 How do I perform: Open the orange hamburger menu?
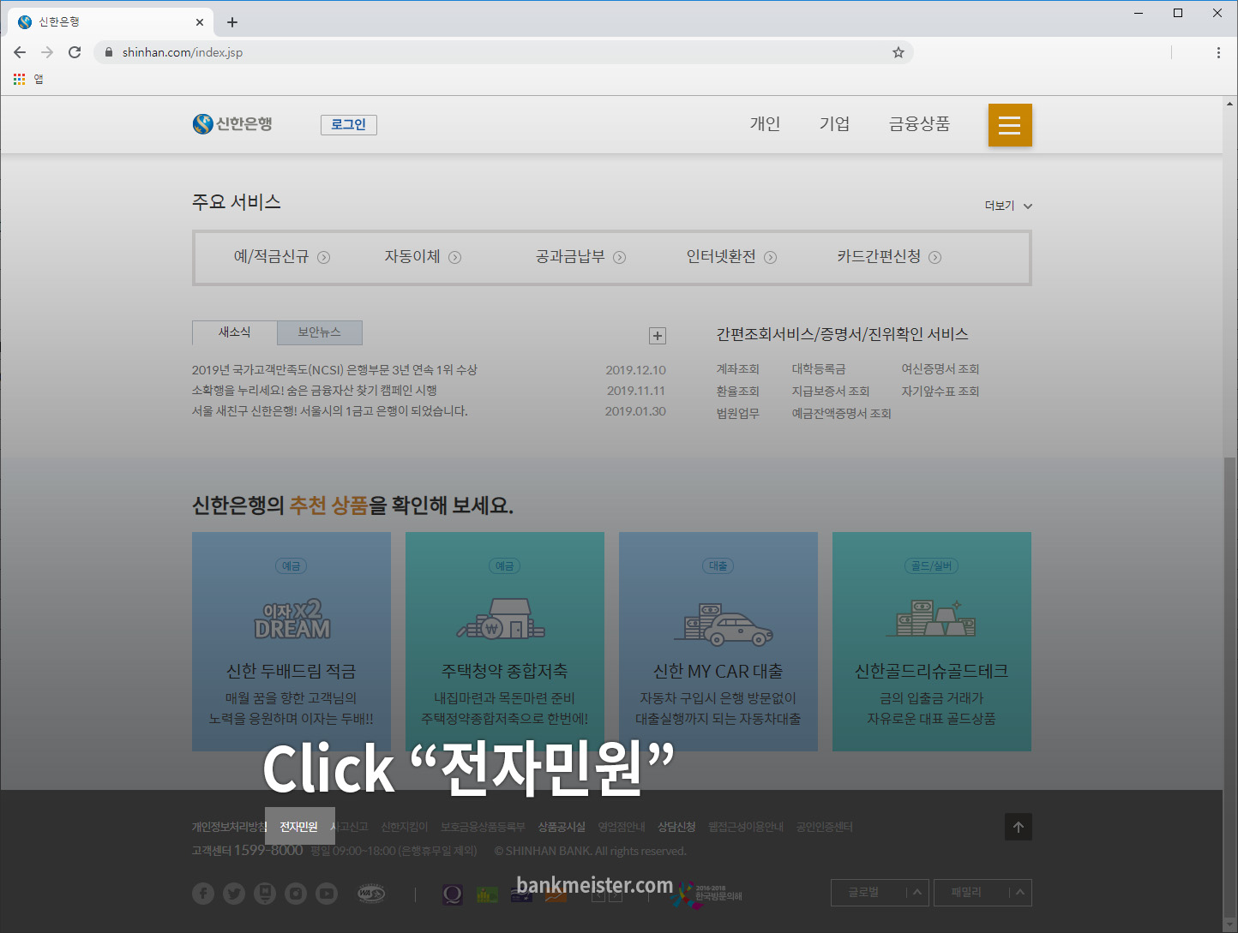[x=1010, y=125]
